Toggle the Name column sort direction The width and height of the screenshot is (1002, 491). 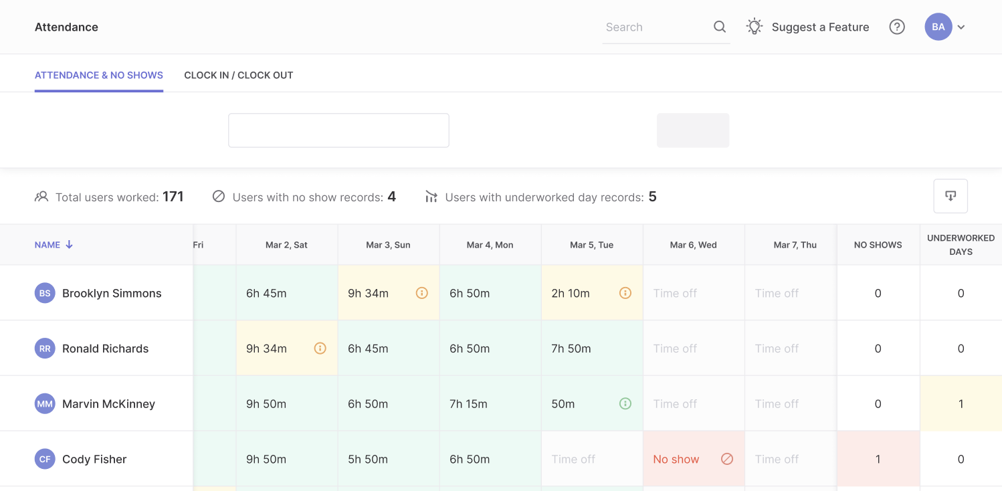pos(69,245)
